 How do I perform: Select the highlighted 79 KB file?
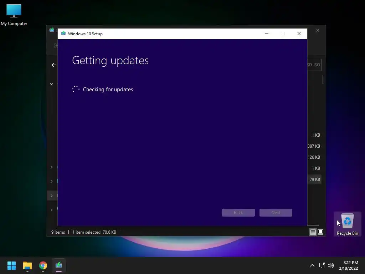314,179
